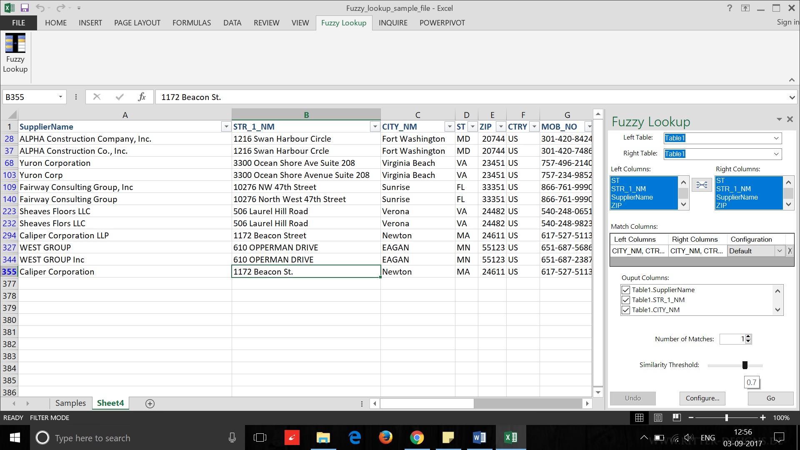Open the CTRY column filter dropdown
Viewport: 800px width, 450px height.
pos(534,127)
